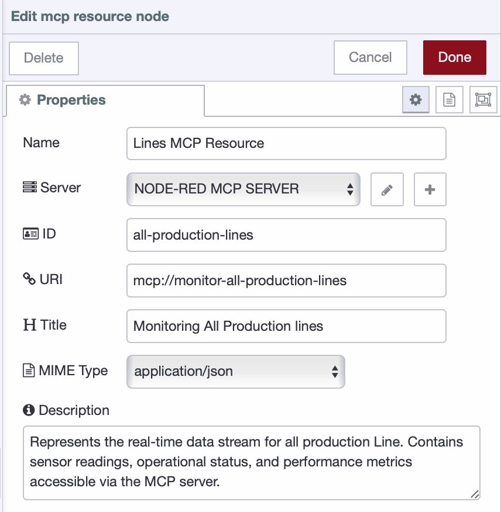Open the MIME Type dropdown
The height and width of the screenshot is (512, 501).
[x=235, y=372]
